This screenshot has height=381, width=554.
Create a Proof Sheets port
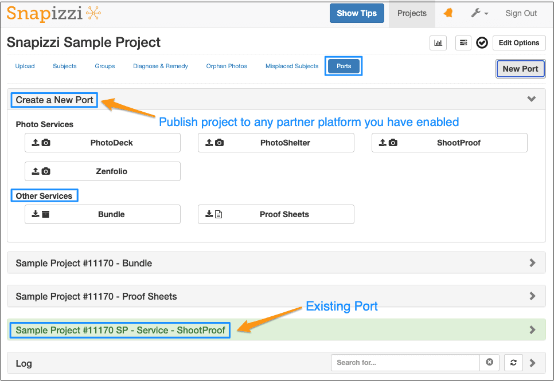click(276, 214)
